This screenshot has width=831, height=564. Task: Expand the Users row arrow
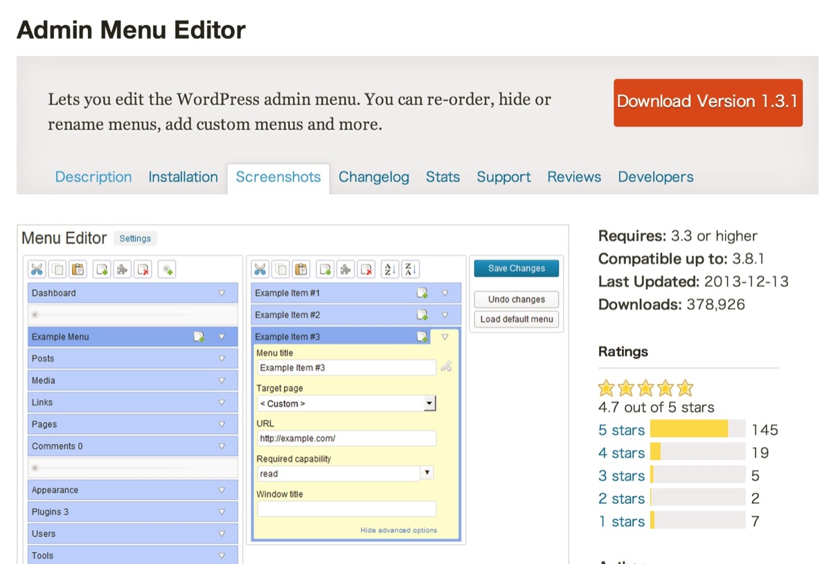coord(222,534)
